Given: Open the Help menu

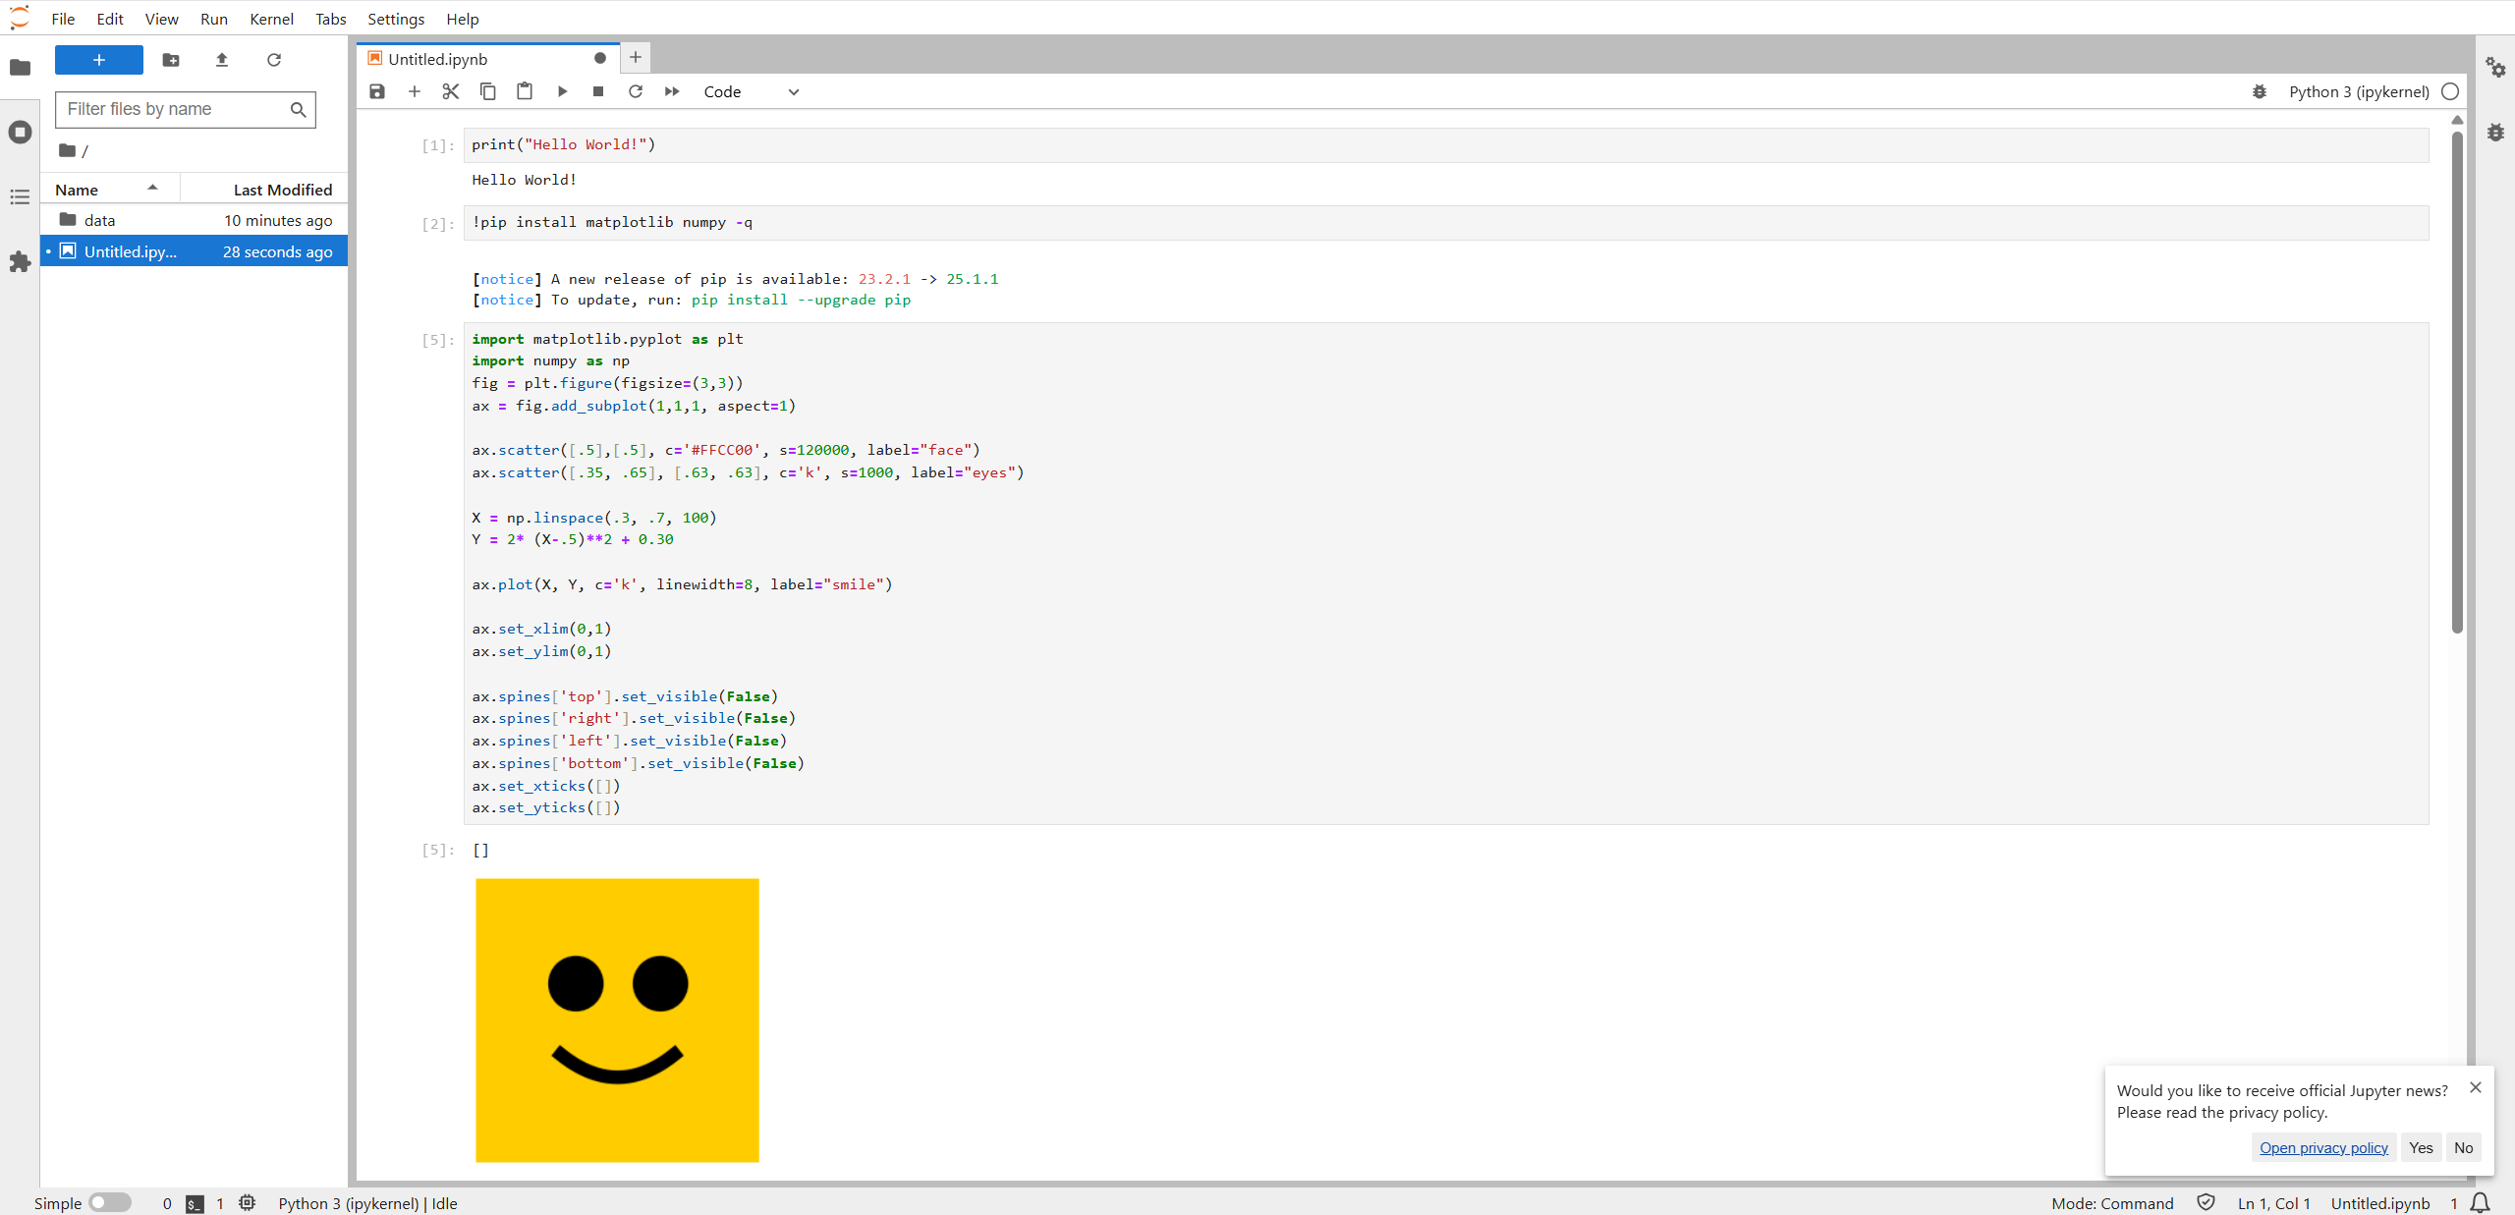Looking at the screenshot, I should (462, 19).
